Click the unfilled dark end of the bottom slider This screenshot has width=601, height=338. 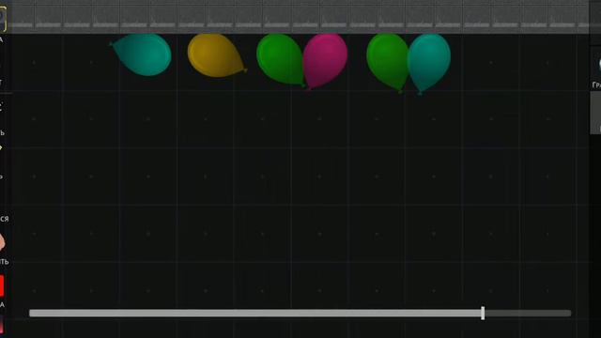coord(528,313)
